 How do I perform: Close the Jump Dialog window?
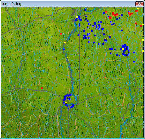(139, 4)
